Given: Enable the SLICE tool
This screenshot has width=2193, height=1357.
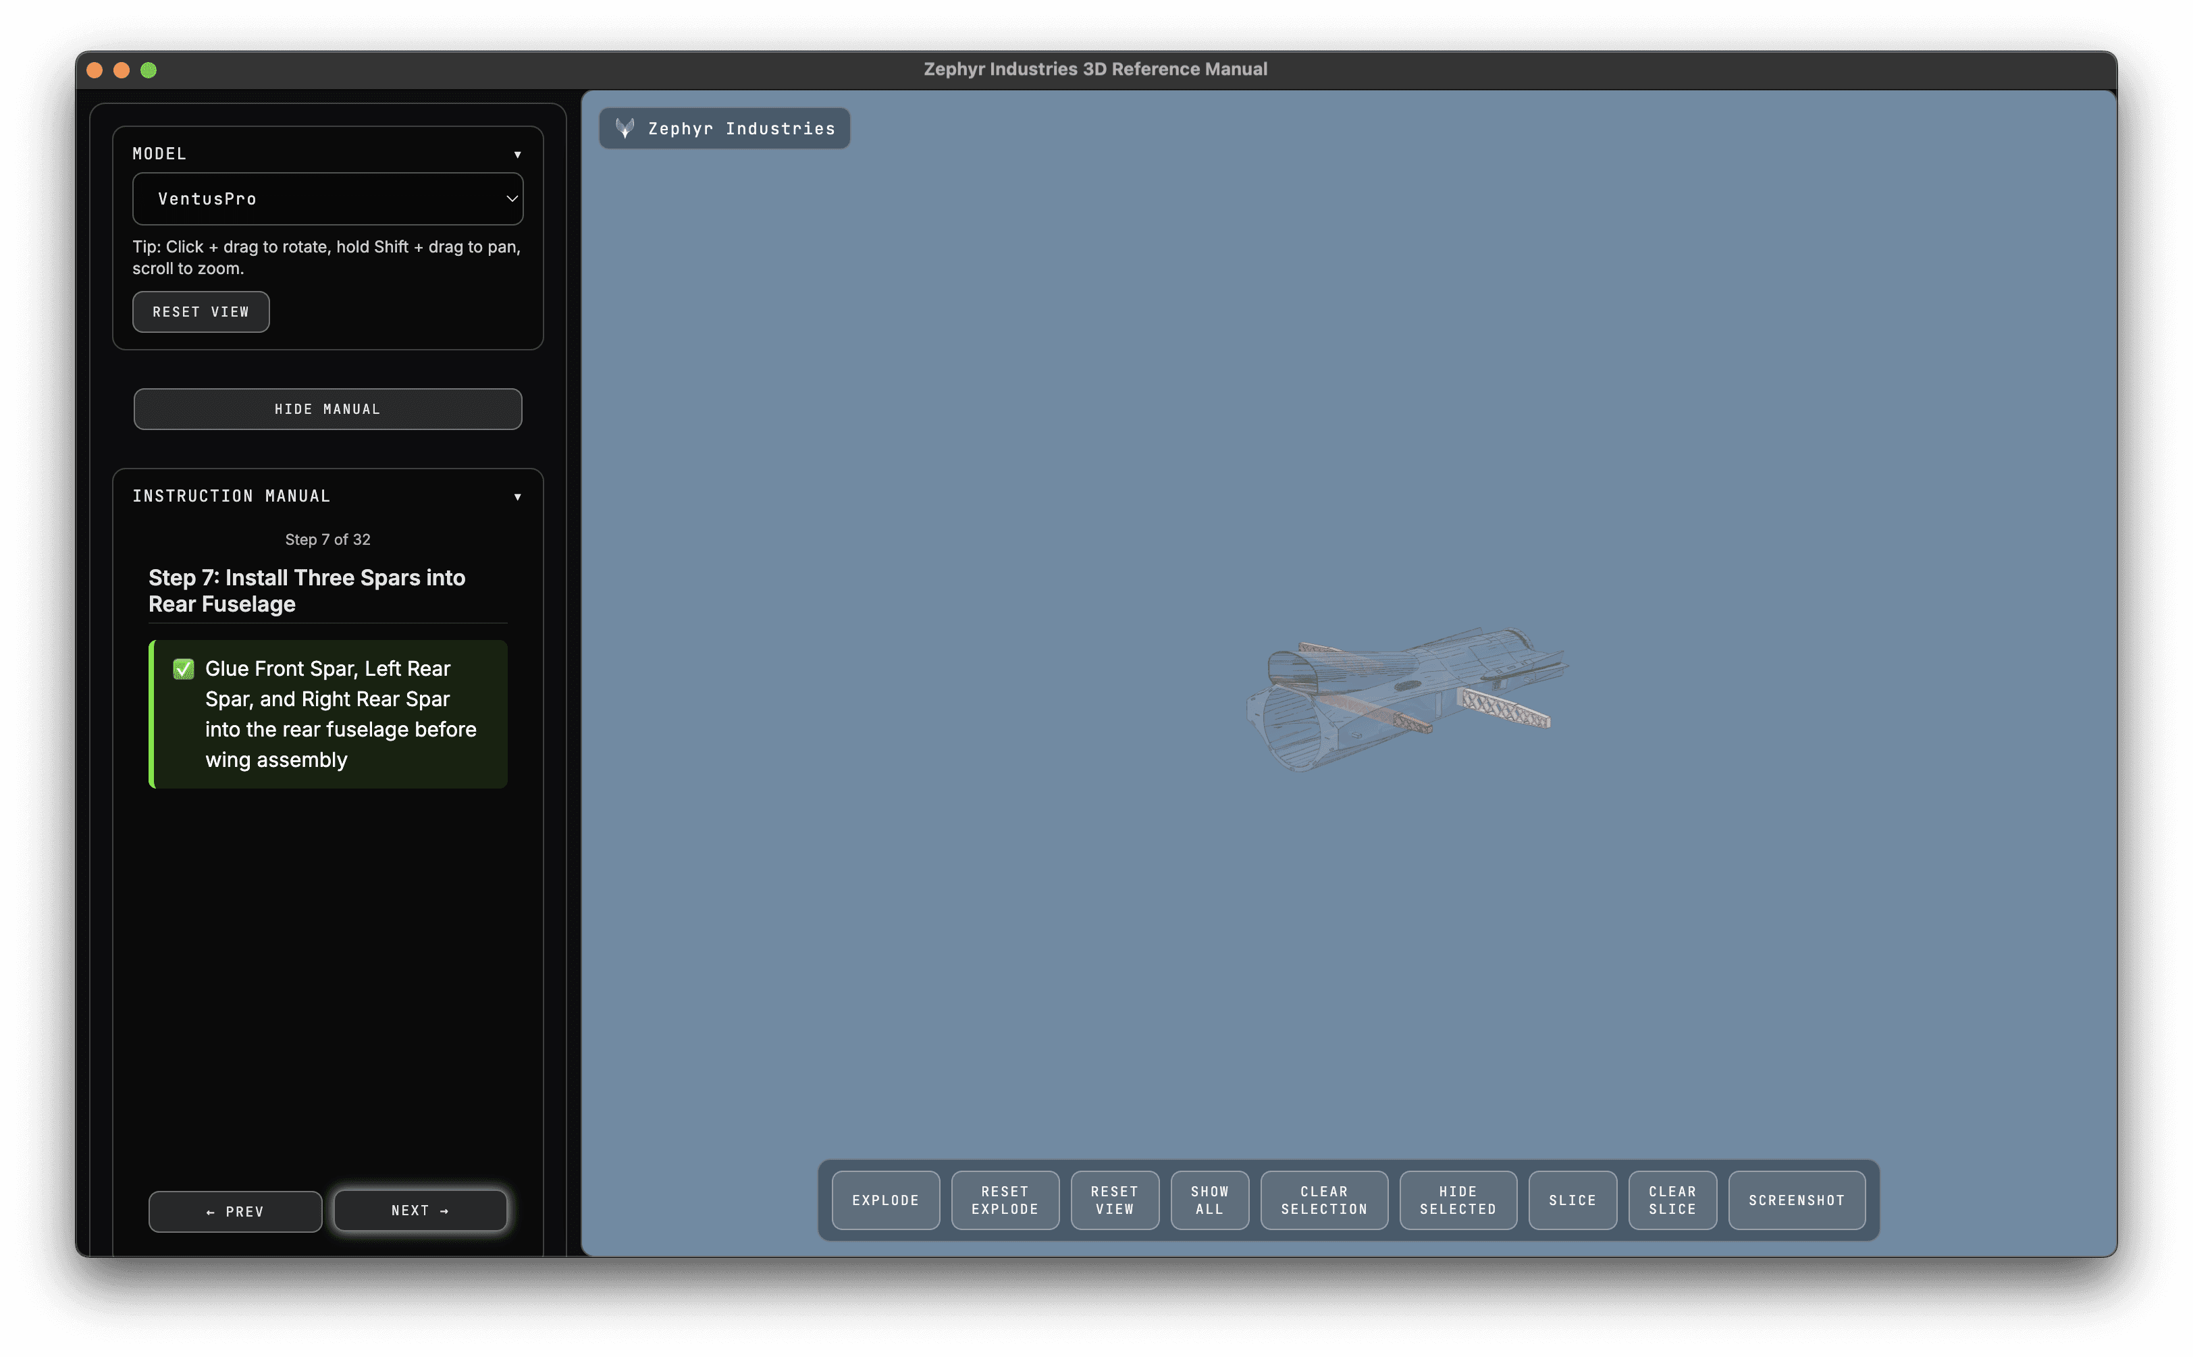Looking at the screenshot, I should click(1571, 1200).
